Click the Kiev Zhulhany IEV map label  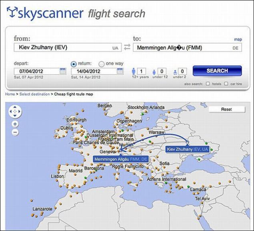(x=188, y=149)
